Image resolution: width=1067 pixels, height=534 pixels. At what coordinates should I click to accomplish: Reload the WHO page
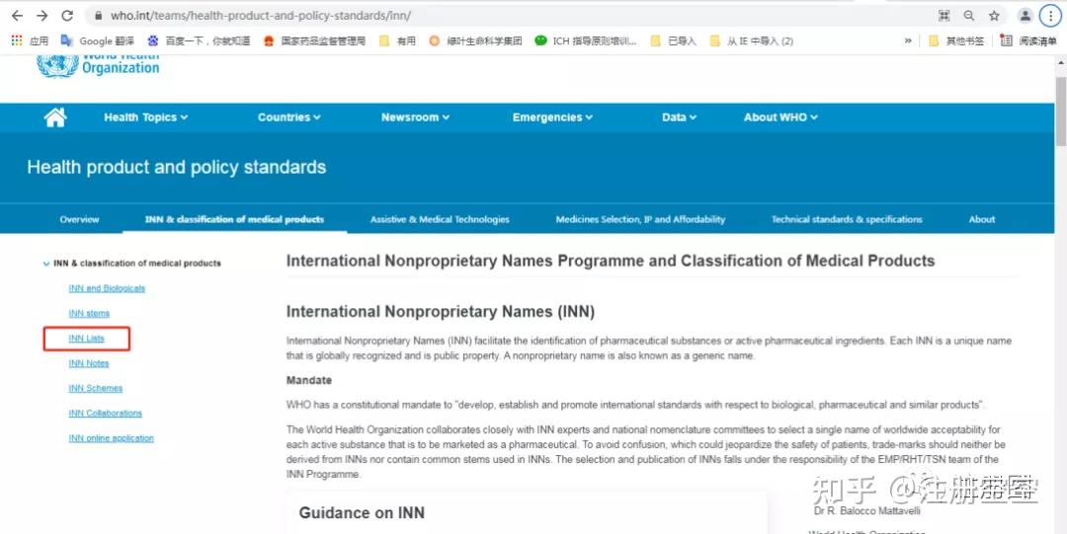[67, 16]
